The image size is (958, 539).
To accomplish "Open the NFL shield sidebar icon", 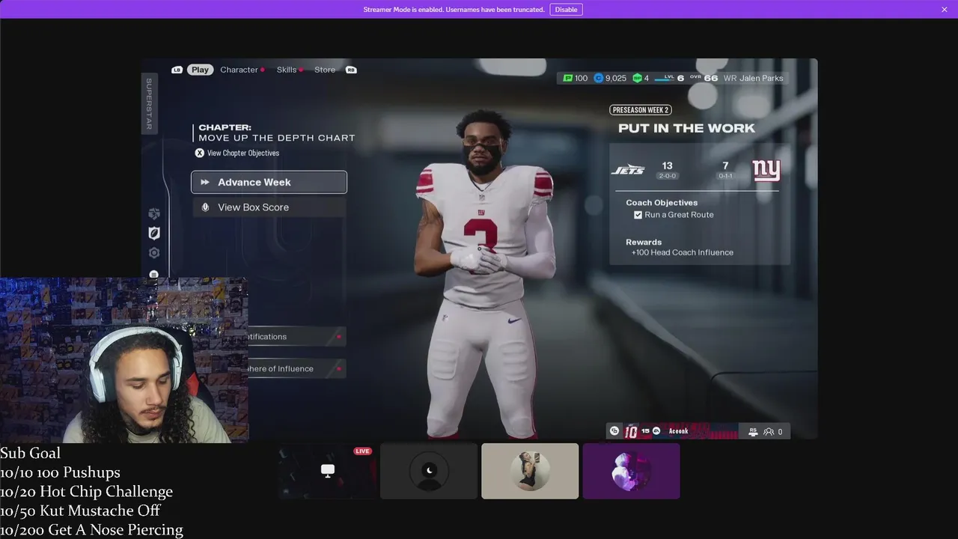I will (154, 234).
